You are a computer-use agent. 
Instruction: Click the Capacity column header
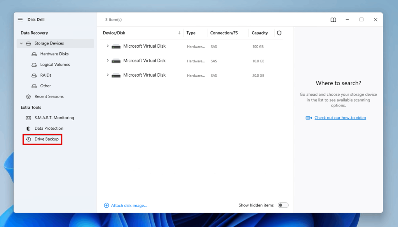tap(259, 33)
